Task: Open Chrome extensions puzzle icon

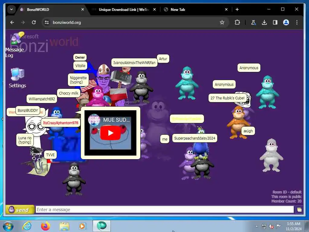Action: (237, 22)
